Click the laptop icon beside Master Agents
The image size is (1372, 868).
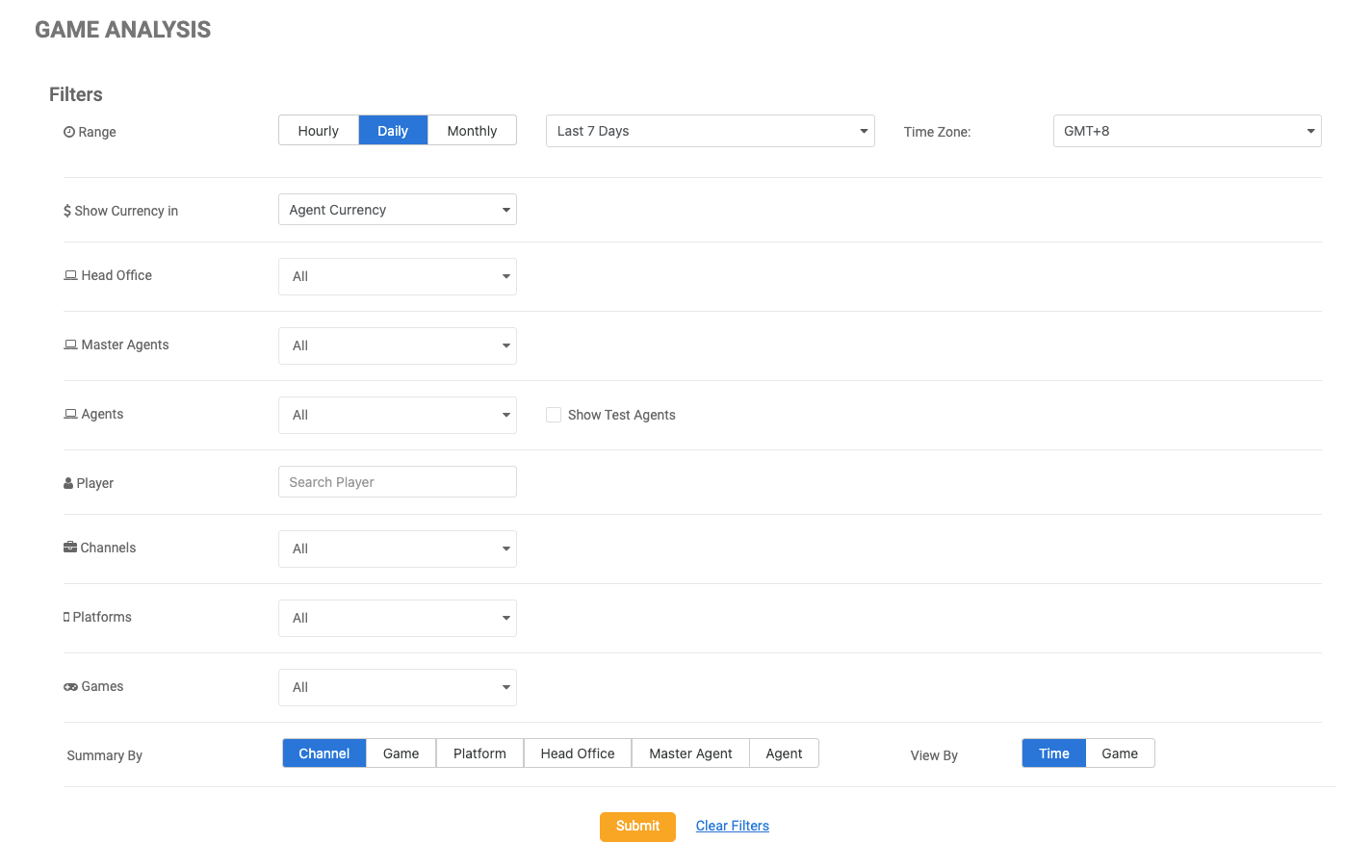(x=70, y=345)
